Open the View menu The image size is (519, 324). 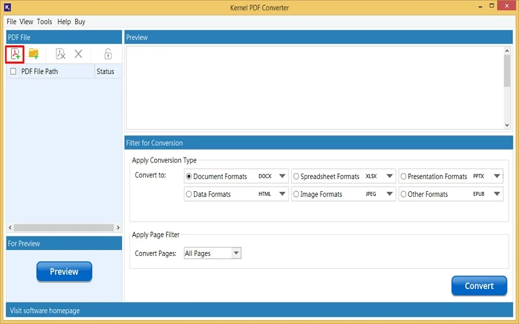click(x=26, y=22)
